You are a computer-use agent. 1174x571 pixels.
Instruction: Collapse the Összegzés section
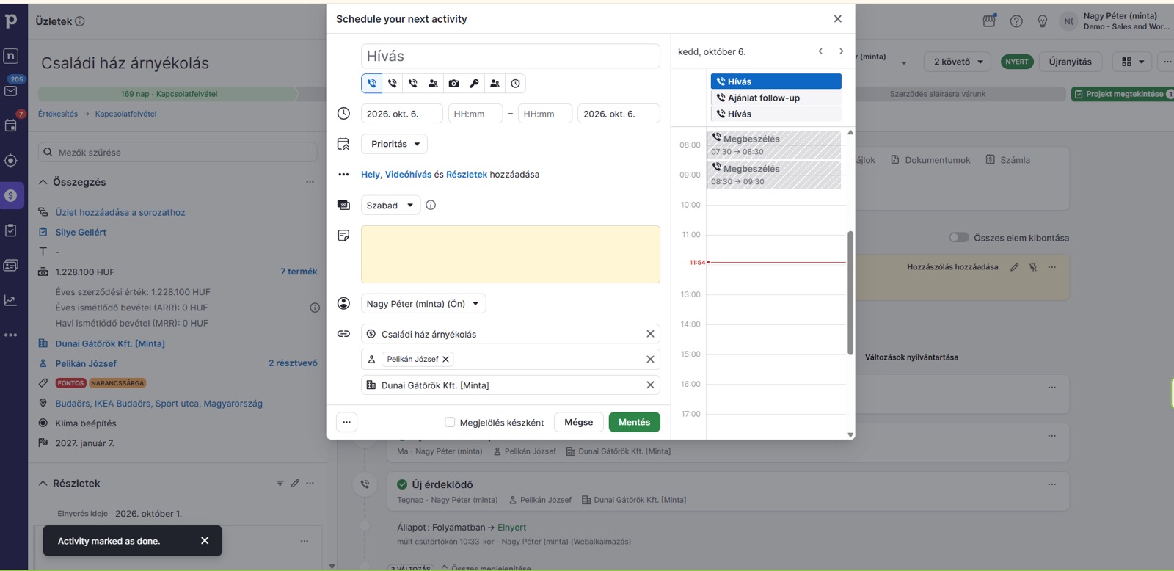click(x=43, y=182)
